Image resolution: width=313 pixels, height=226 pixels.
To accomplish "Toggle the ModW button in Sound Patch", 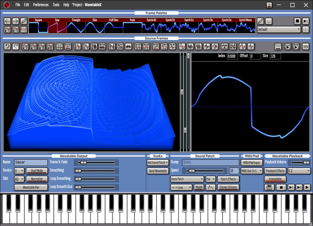I will [x=199, y=187].
